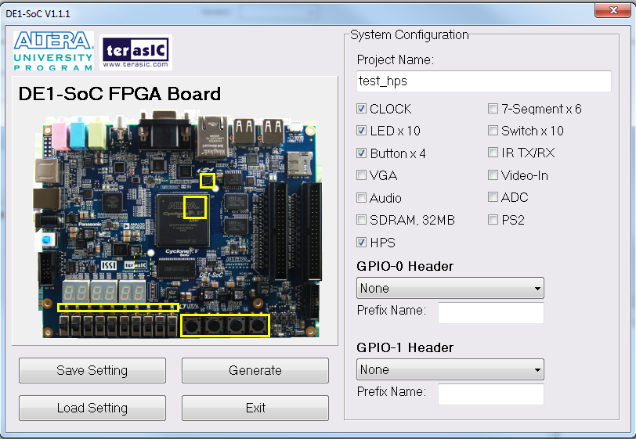Image resolution: width=636 pixels, height=439 pixels.
Task: Click the DE1-SoC board image
Action: pos(177,224)
